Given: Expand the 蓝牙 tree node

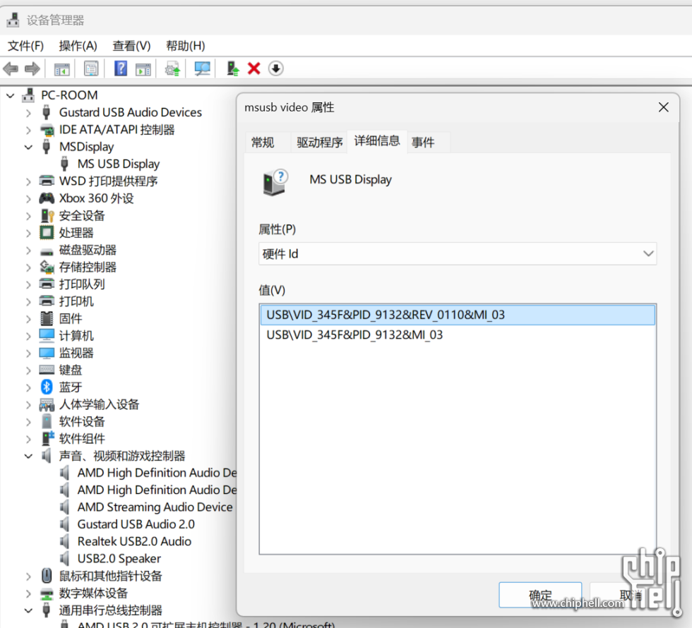Looking at the screenshot, I should tap(29, 387).
